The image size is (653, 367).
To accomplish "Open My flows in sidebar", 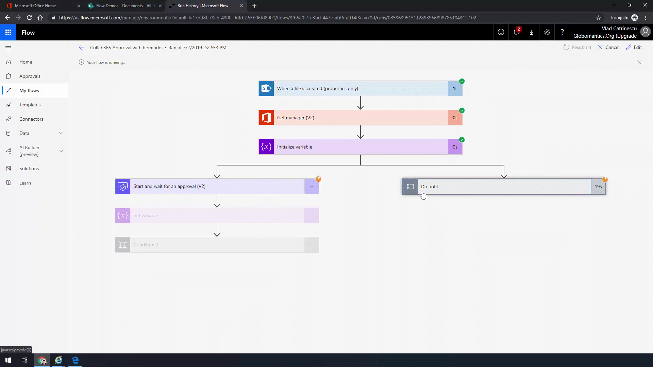I will (34, 90).
